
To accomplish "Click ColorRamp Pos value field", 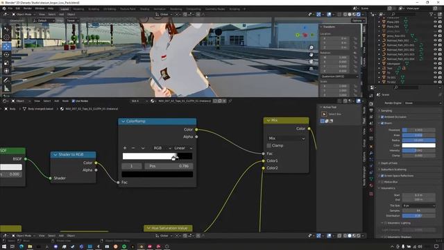I will click(x=169, y=166).
